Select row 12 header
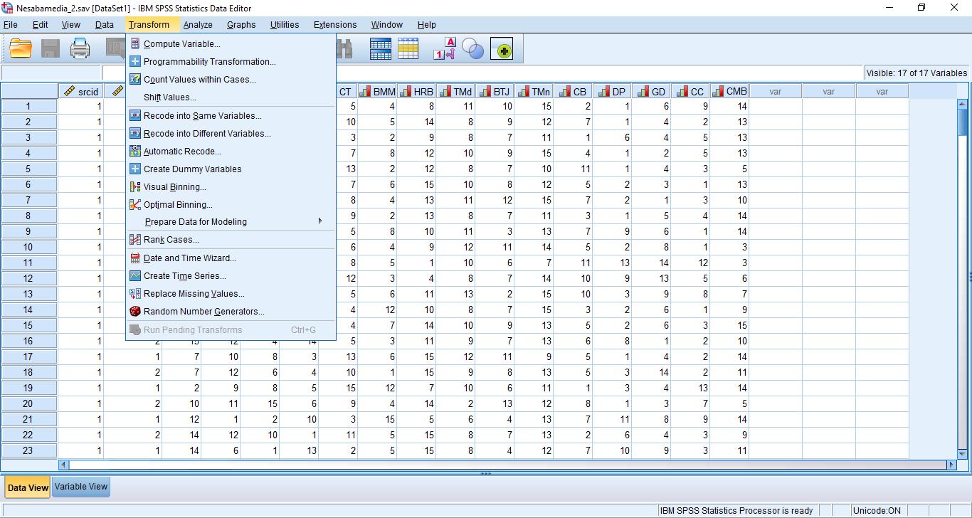The width and height of the screenshot is (972, 518). click(x=28, y=278)
